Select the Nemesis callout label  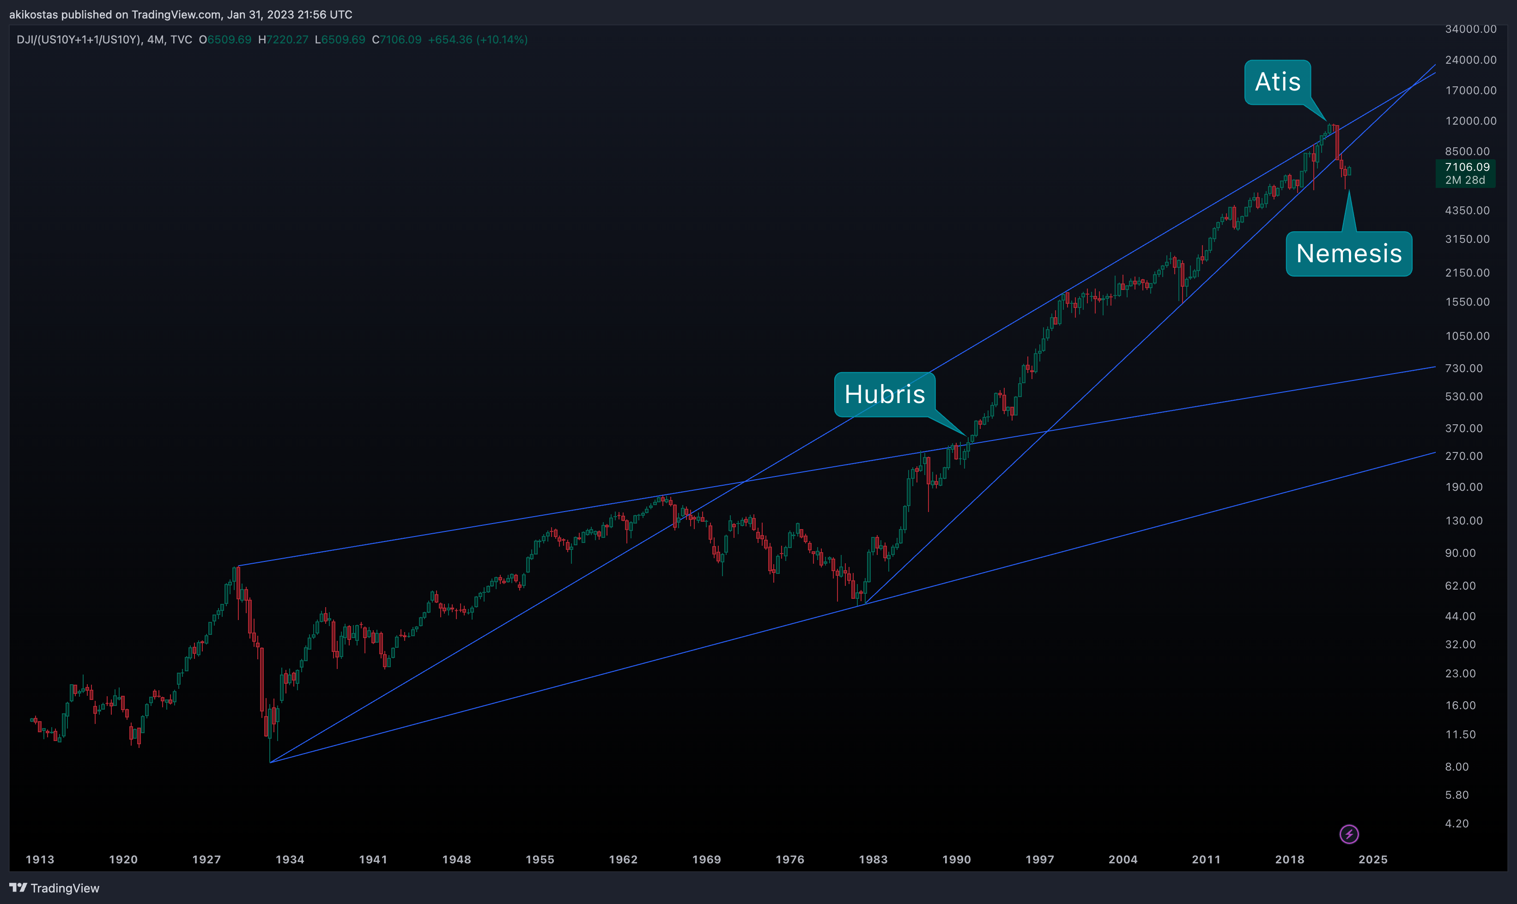pos(1349,253)
